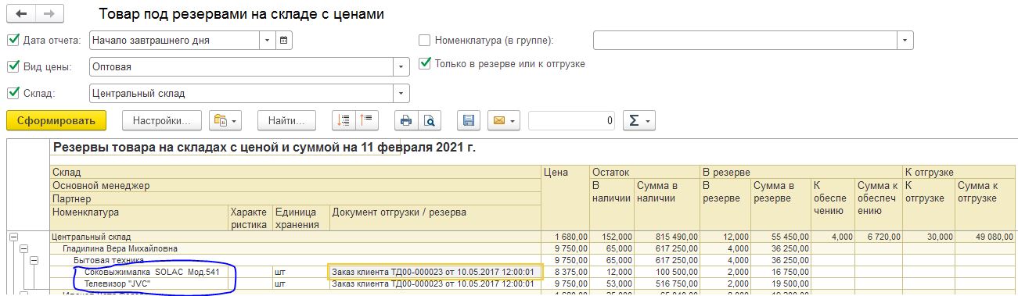Send report by email envelope icon
Image resolution: width=1018 pixels, height=296 pixels.
tap(503, 121)
